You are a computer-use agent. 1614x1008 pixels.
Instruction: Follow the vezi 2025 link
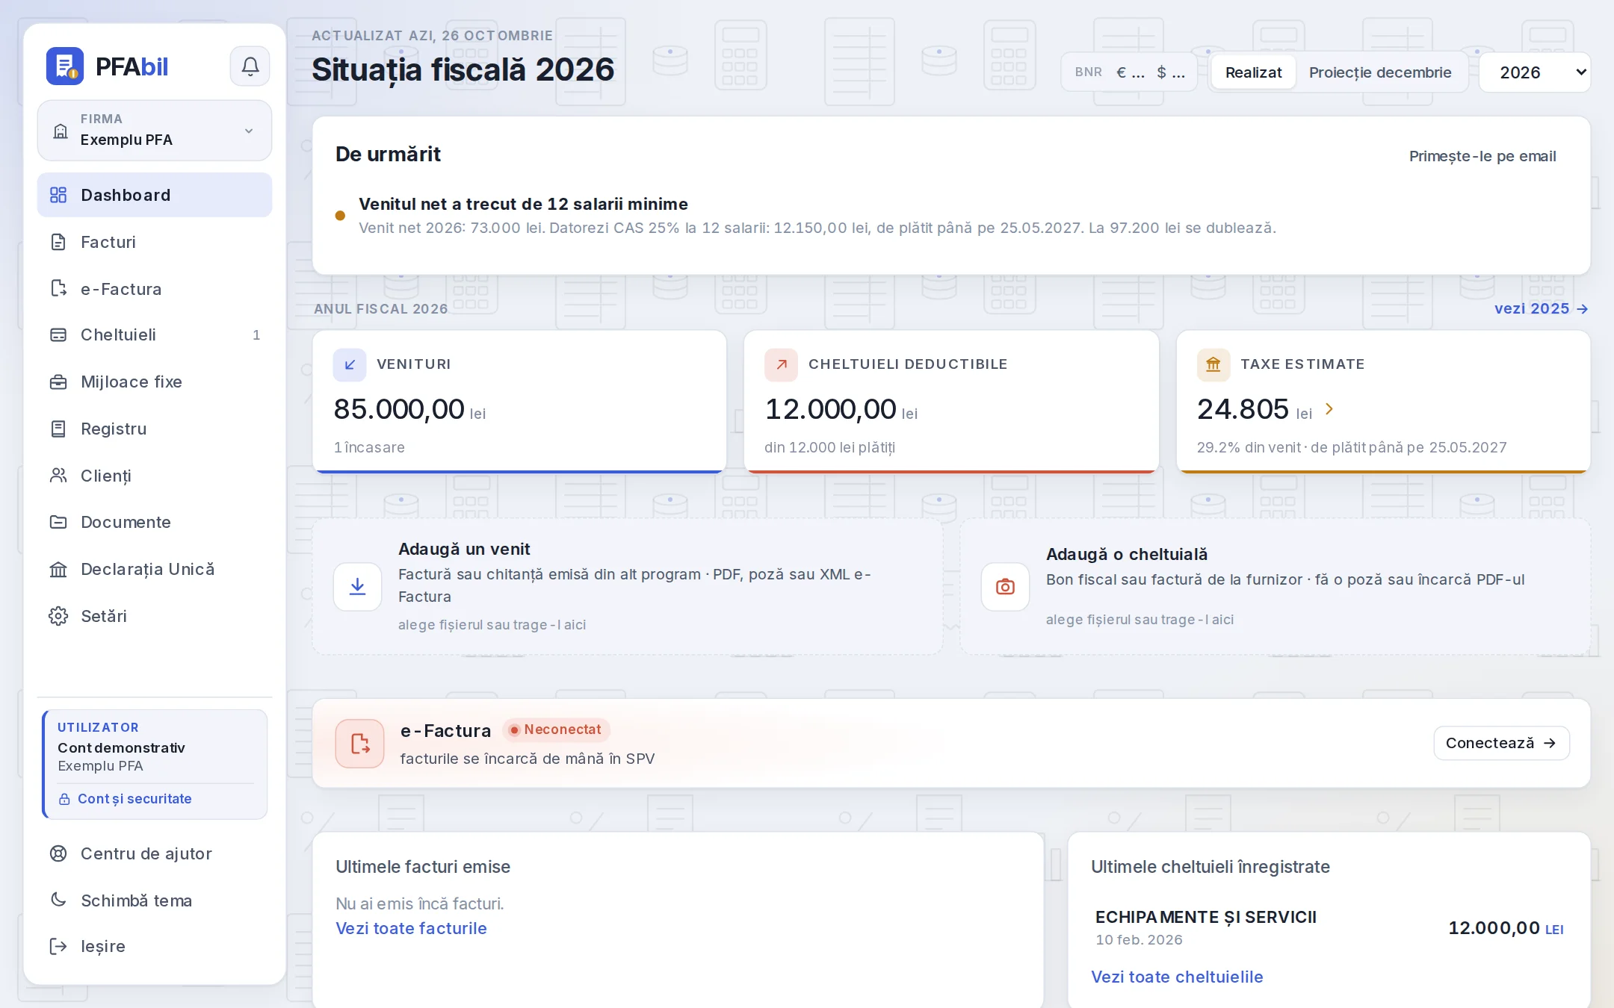[x=1541, y=308]
